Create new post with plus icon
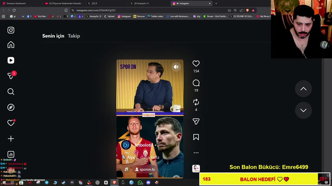The width and height of the screenshot is (332, 186). point(11,139)
